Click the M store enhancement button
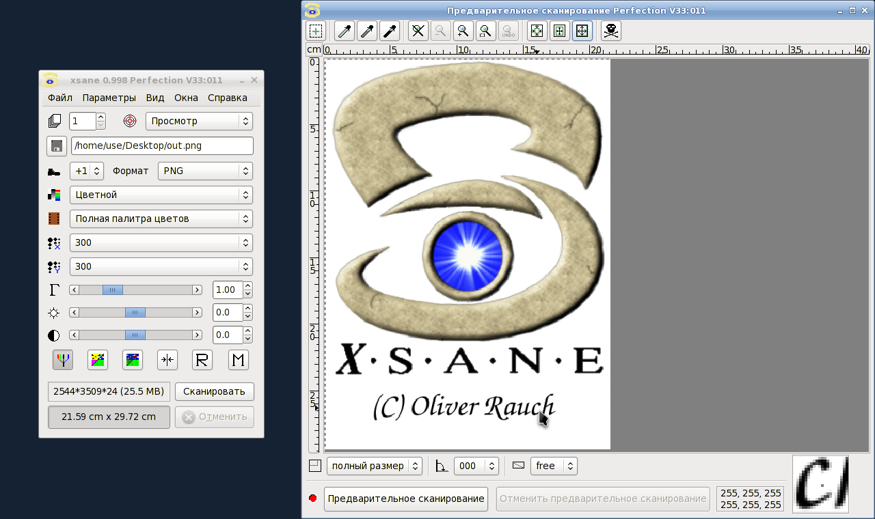This screenshot has width=875, height=519. point(238,360)
